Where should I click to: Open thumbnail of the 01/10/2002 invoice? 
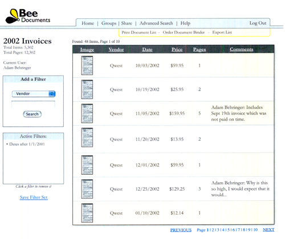[87, 213]
